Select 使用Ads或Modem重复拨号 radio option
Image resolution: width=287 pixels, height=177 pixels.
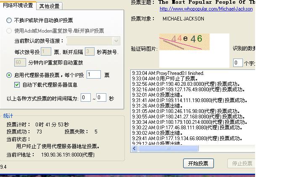pos(9,31)
